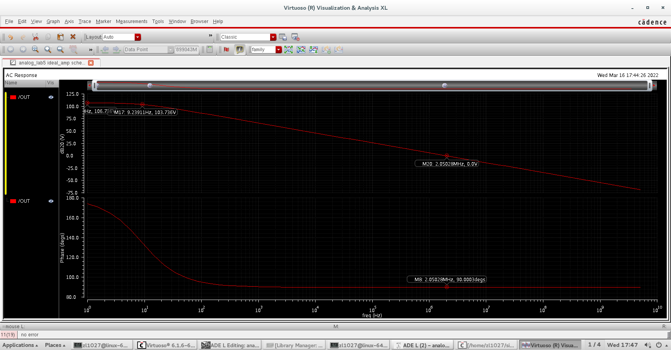
Task: Click the reload icon with the green plus
Action: 326,50
